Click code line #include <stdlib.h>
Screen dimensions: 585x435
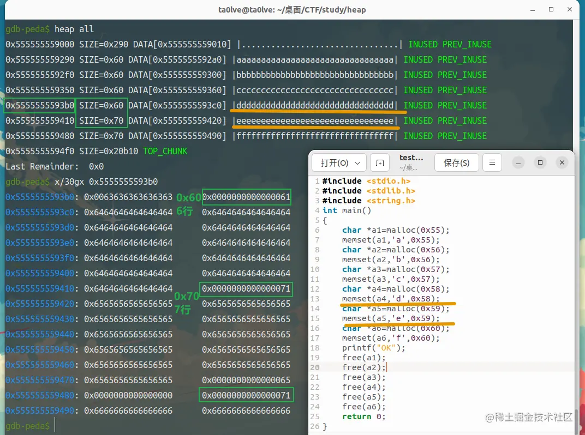coord(368,190)
